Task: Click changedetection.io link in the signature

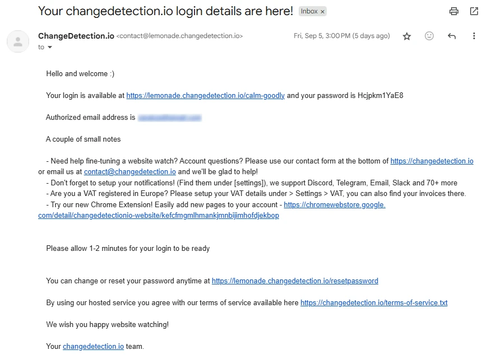Action: [93, 347]
